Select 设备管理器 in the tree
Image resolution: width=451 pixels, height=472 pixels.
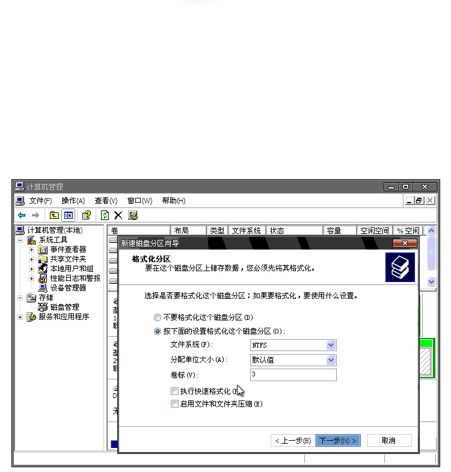tap(67, 288)
